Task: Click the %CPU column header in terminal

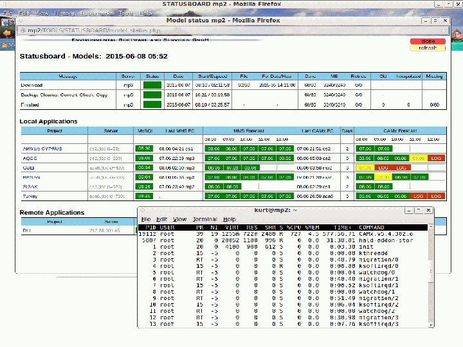Action: coord(294,227)
